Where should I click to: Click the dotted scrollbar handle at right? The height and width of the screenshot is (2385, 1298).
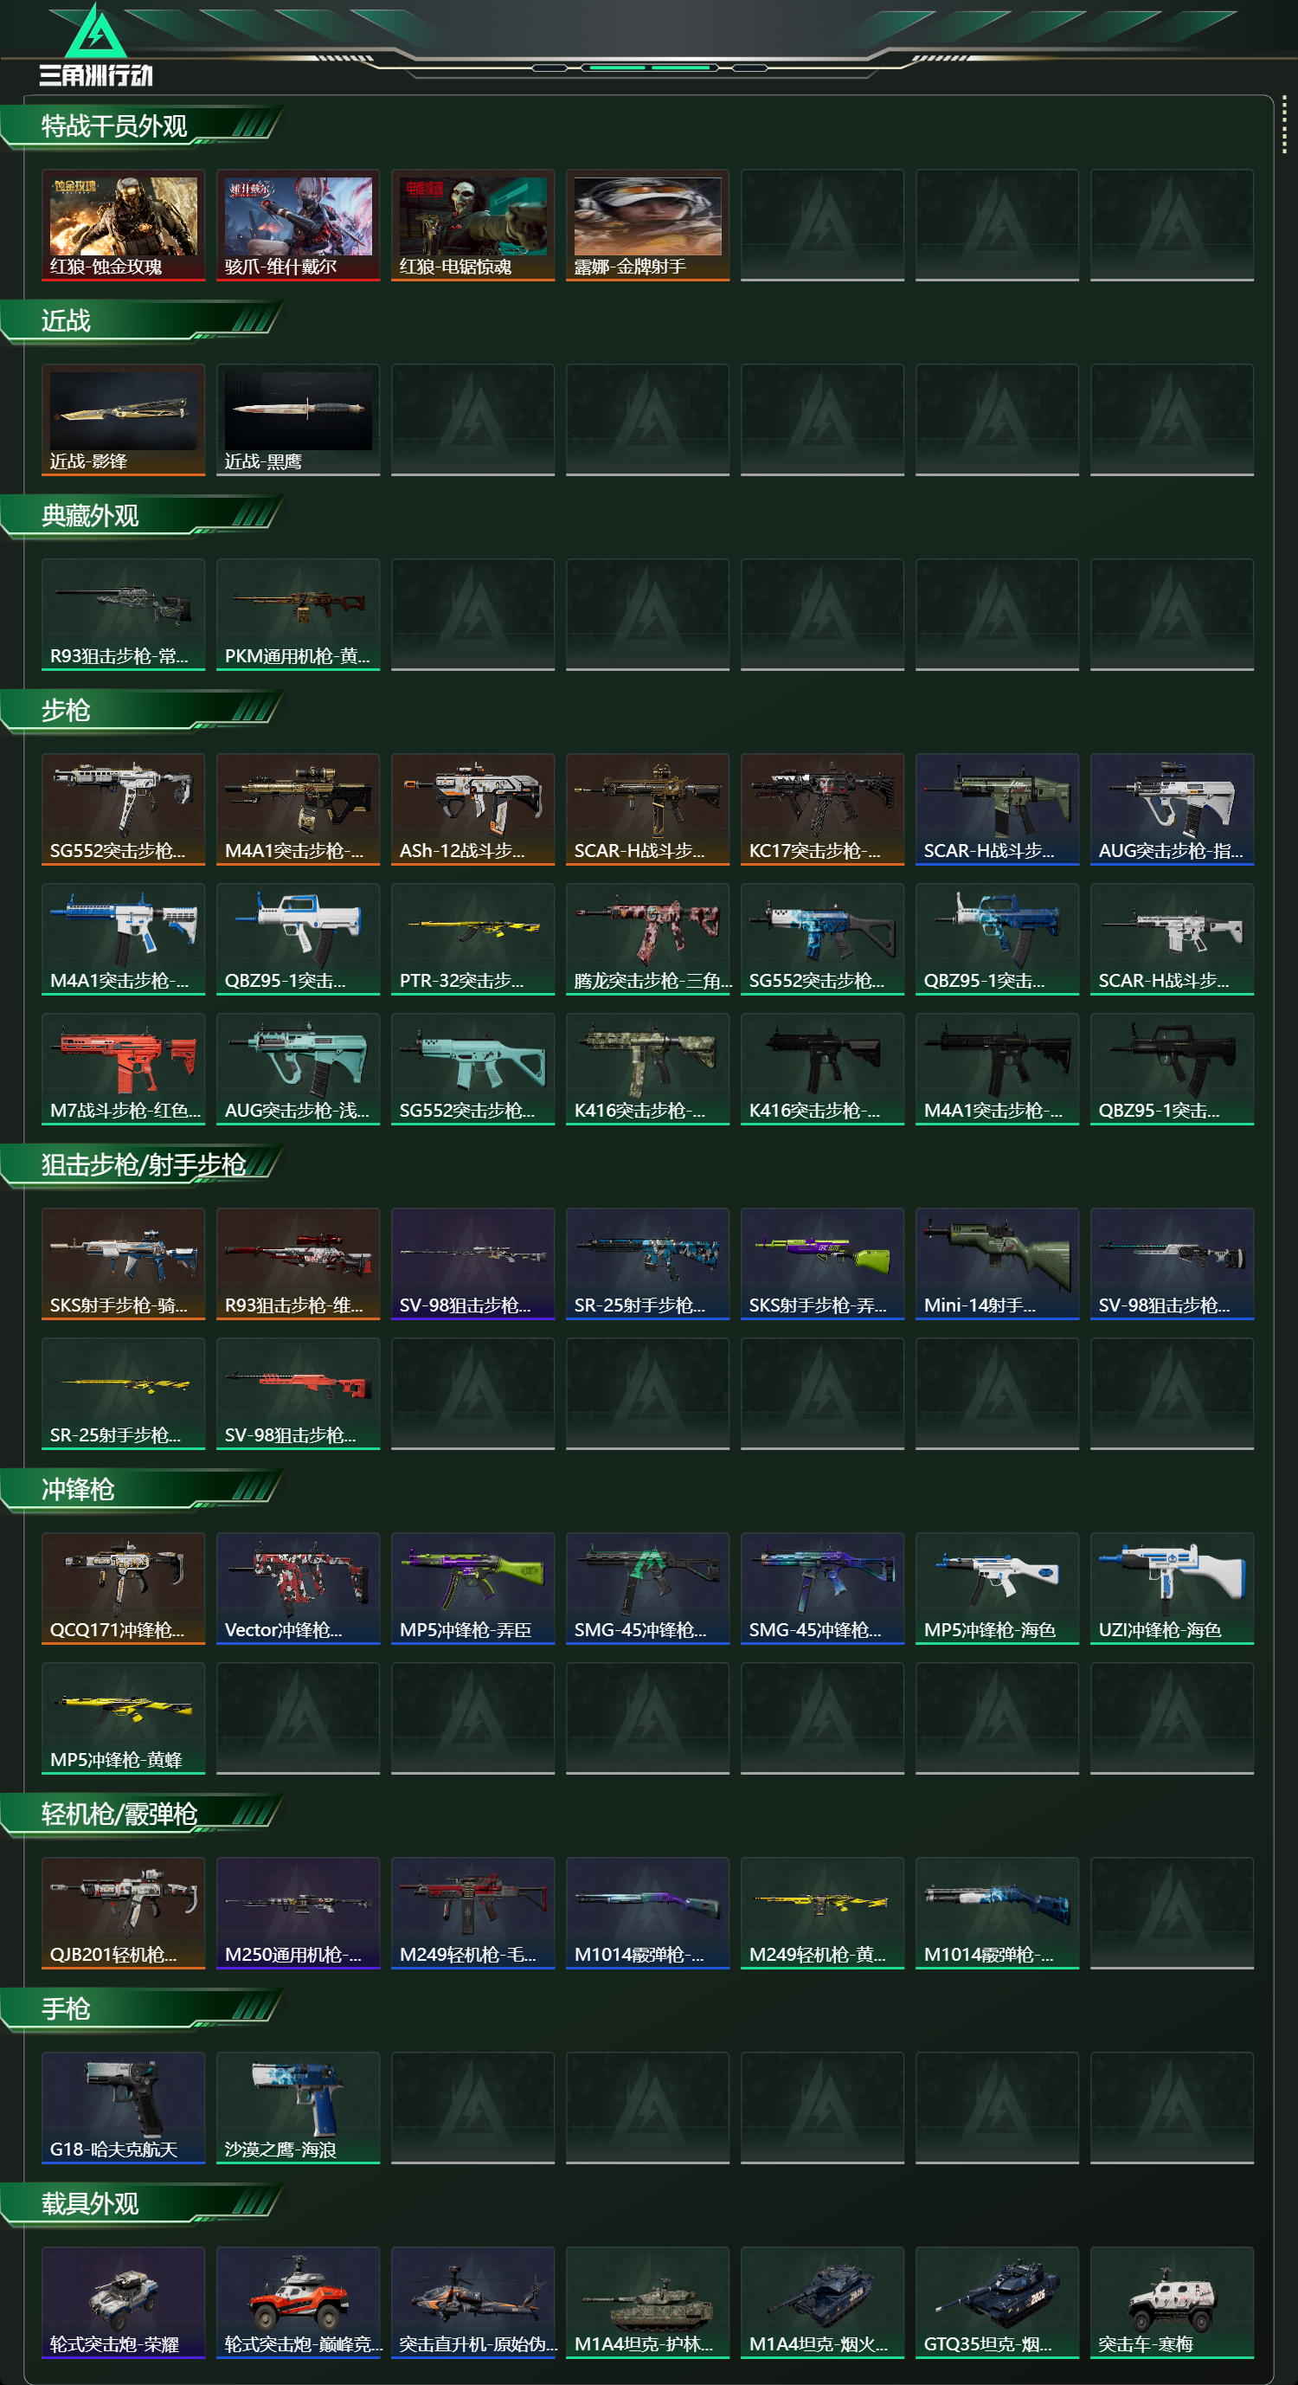click(x=1284, y=124)
